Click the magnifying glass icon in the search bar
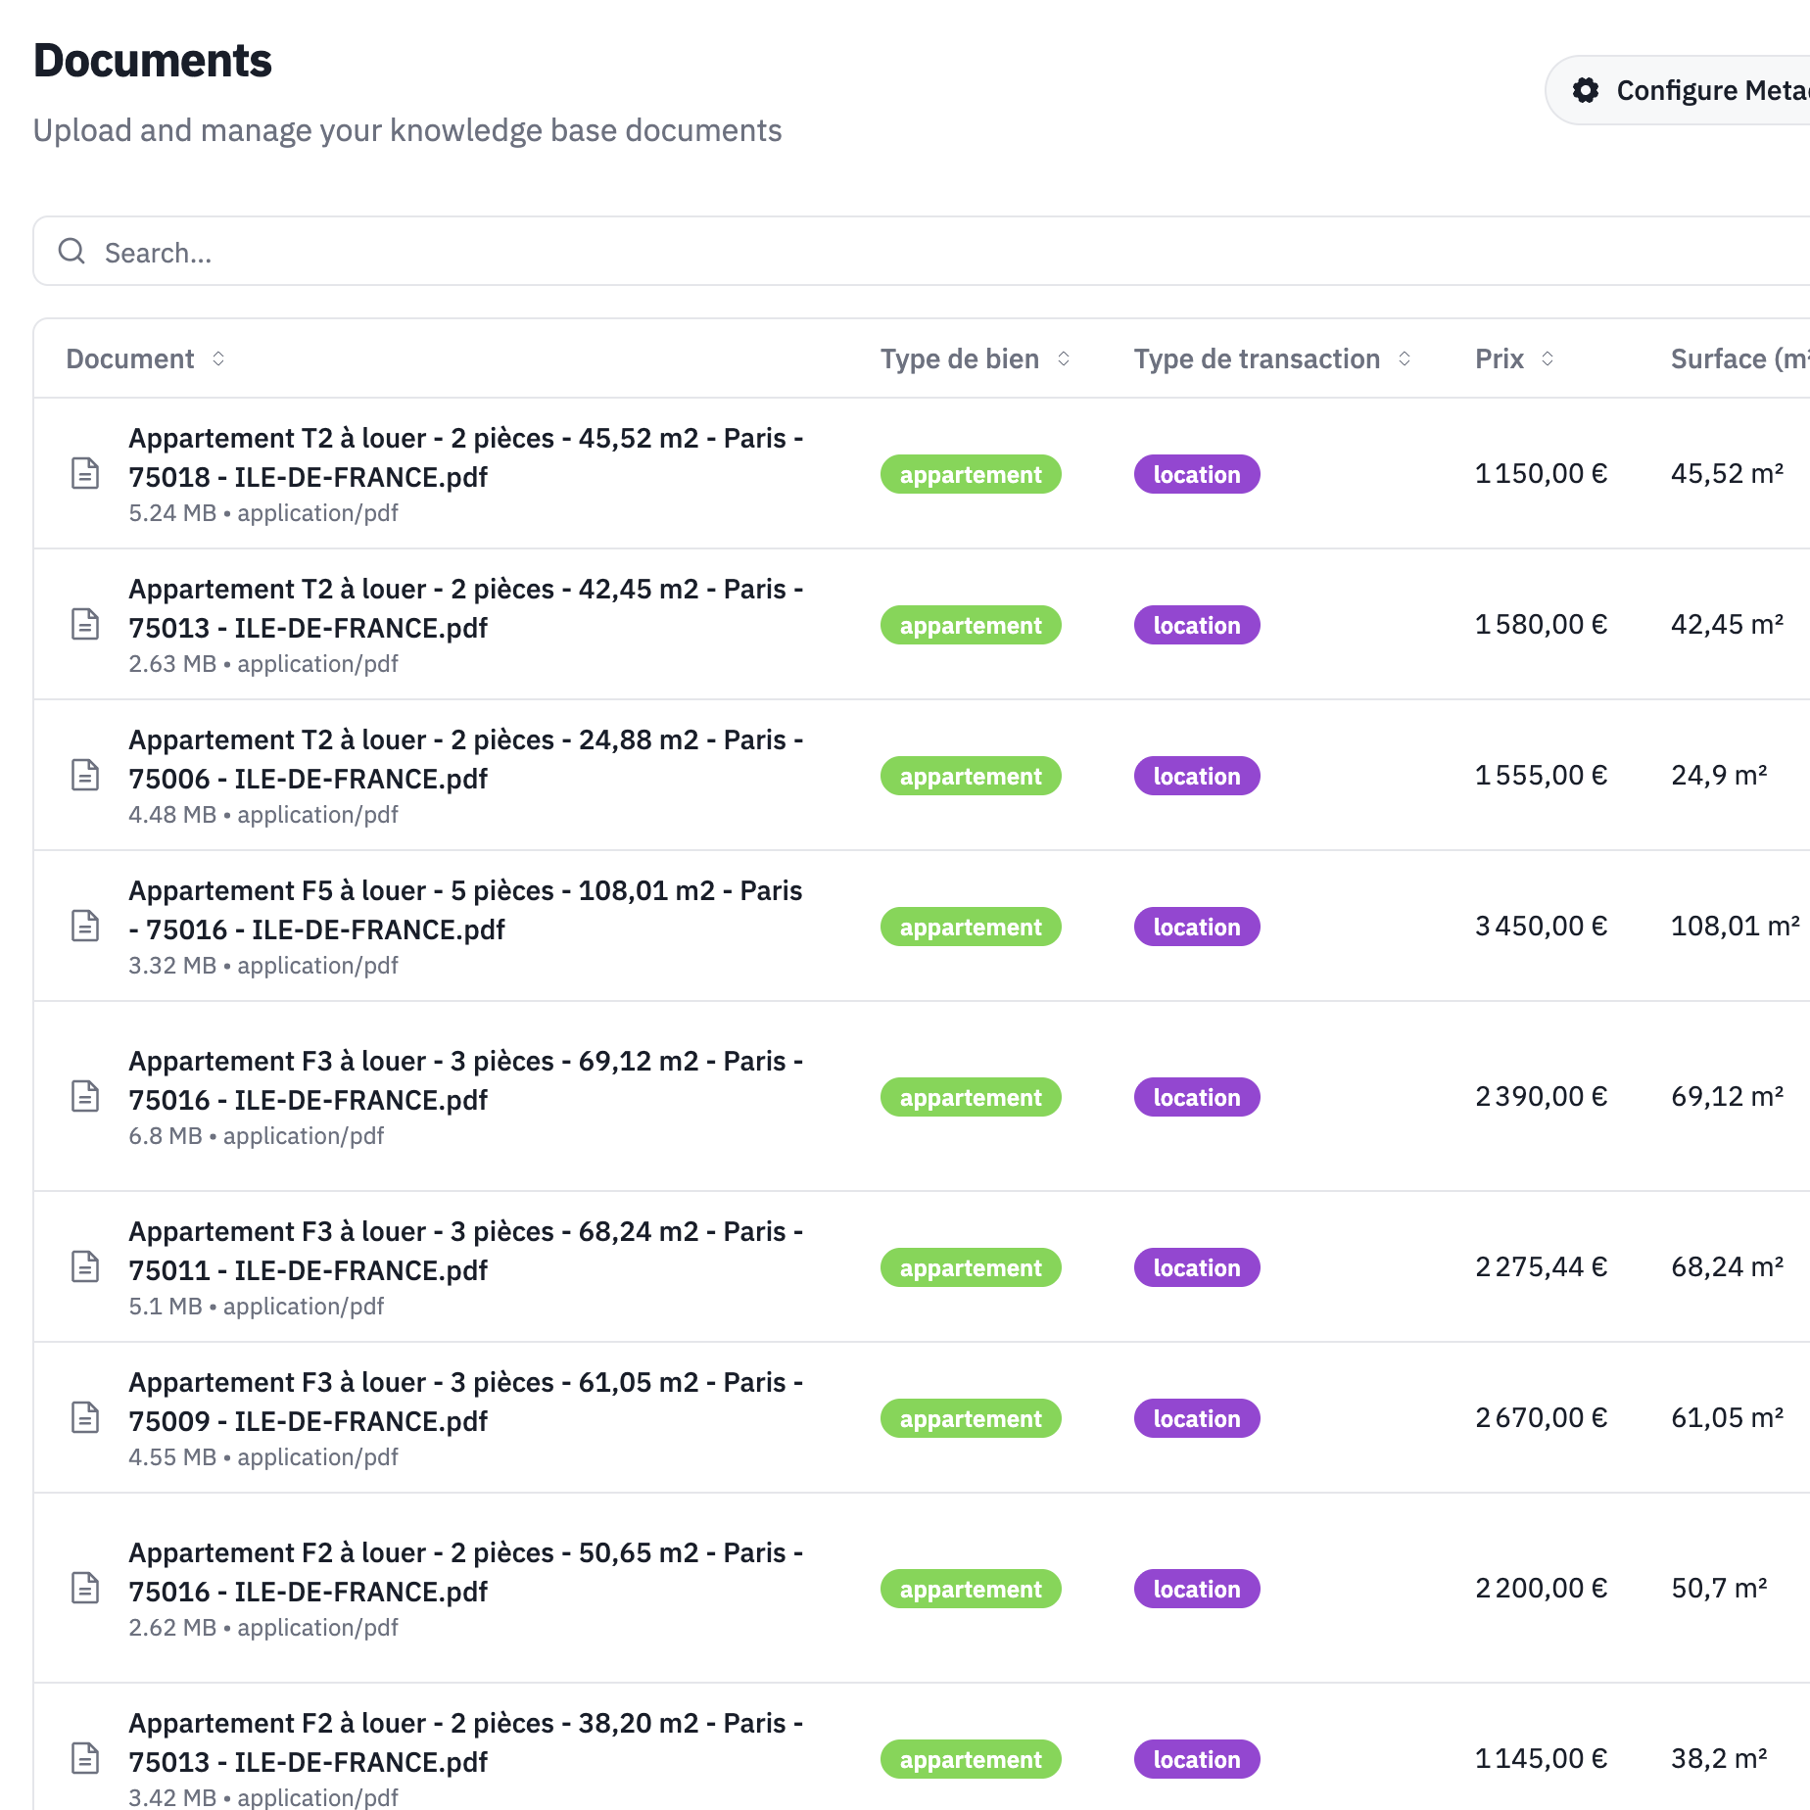1810x1810 pixels. (x=71, y=252)
